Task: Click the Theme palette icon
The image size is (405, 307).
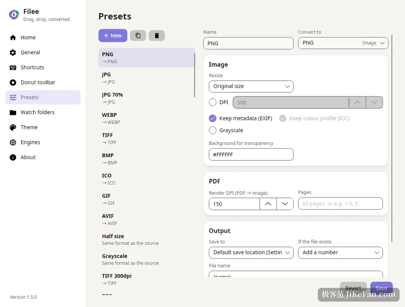Action: (x=13, y=127)
